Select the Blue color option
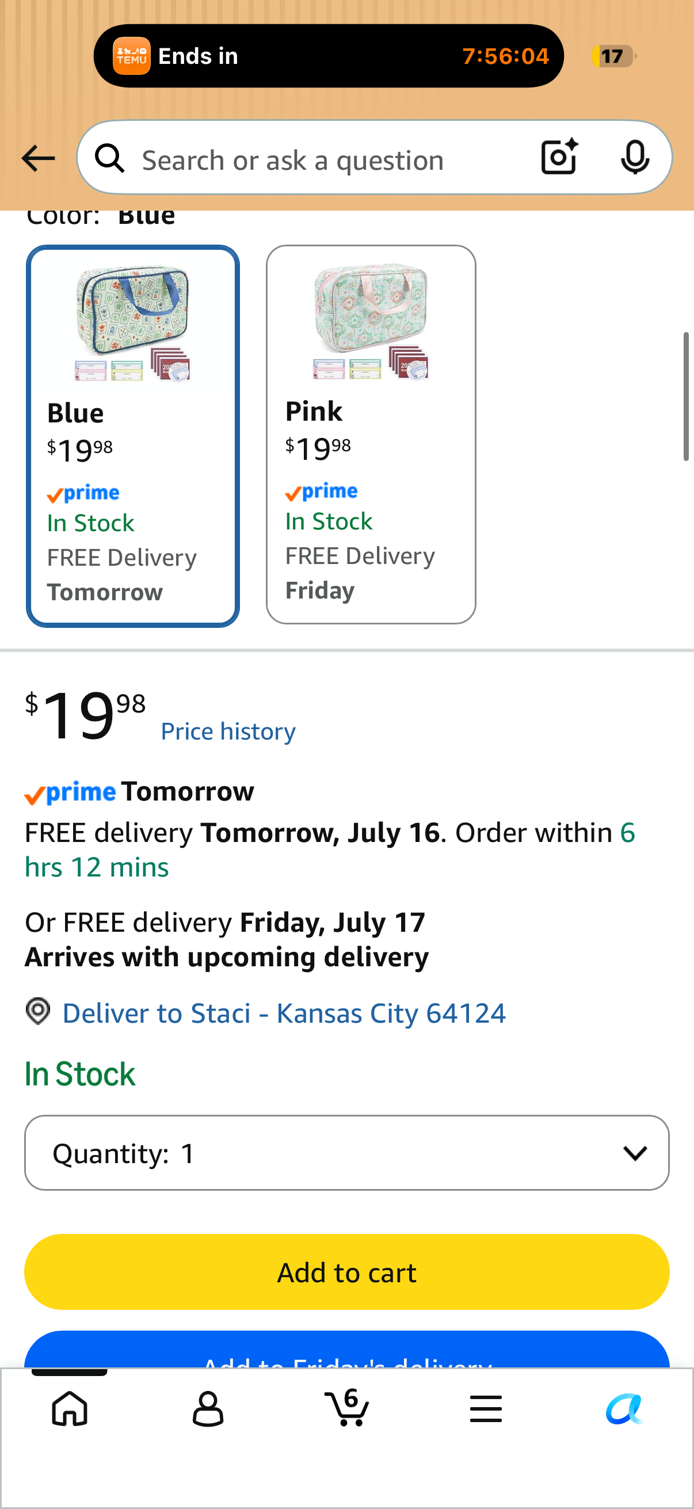Screen dimensions: 694x1509 (133, 436)
